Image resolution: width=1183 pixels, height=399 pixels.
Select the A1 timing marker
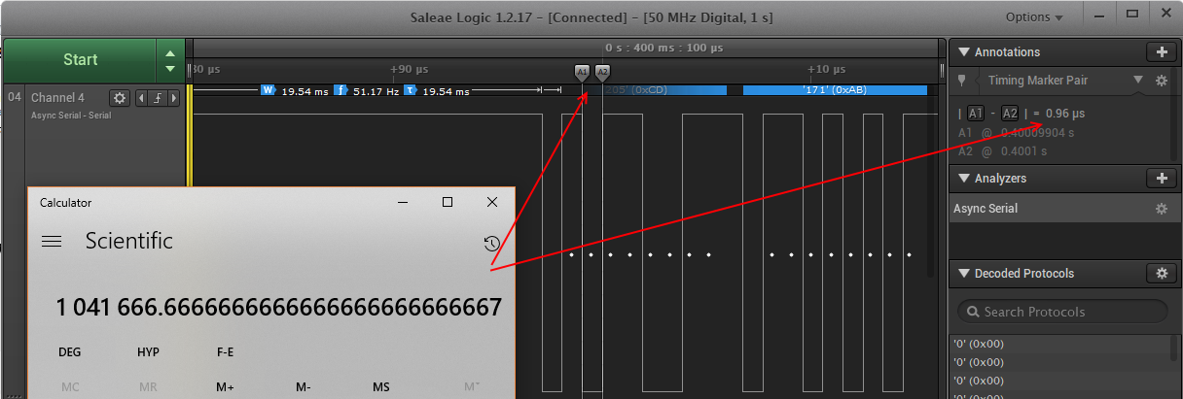tap(582, 72)
